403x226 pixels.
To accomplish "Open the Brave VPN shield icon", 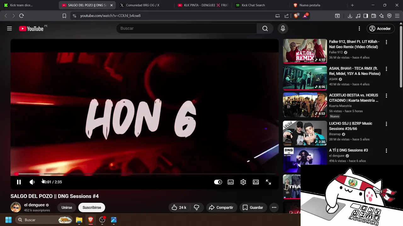I will (389, 16).
